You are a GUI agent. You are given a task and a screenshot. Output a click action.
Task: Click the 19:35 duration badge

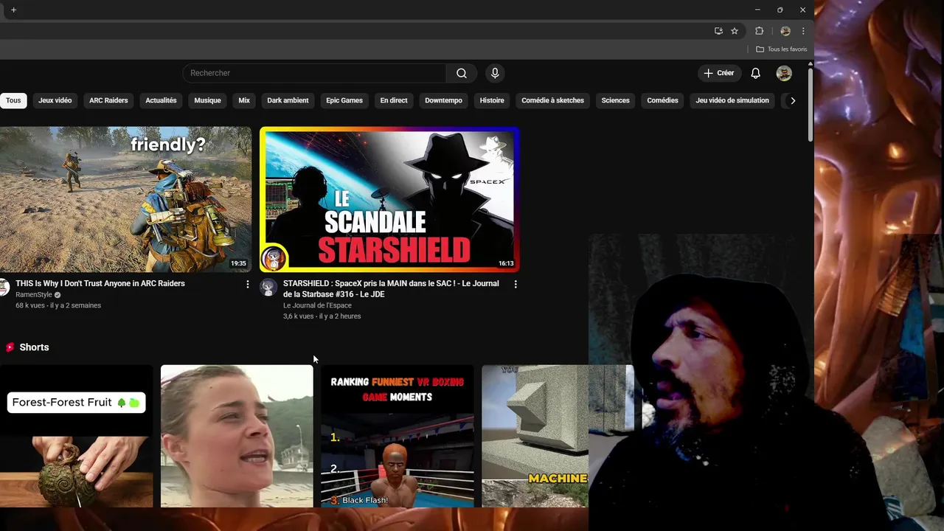(x=238, y=263)
